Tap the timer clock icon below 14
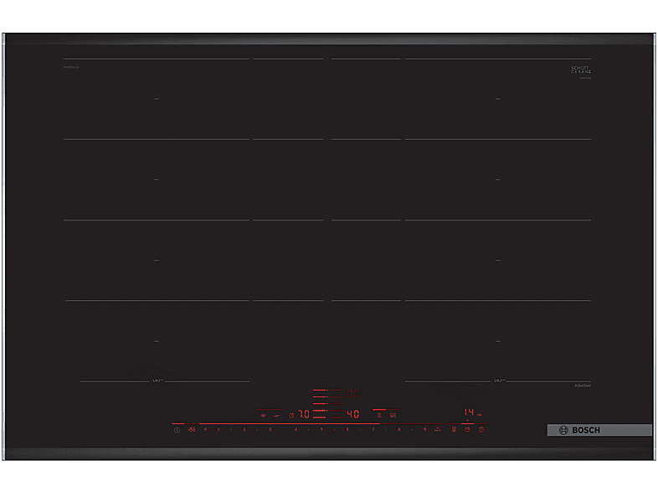The height and width of the screenshot is (492, 658). pos(467,429)
